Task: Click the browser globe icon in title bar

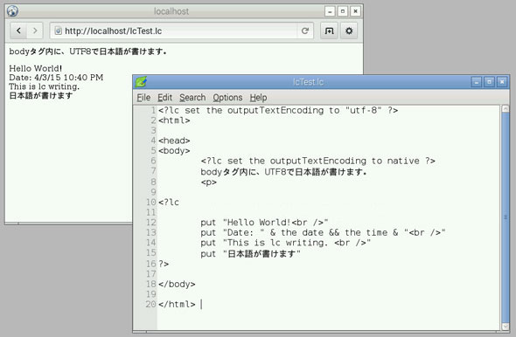Action: 12,11
